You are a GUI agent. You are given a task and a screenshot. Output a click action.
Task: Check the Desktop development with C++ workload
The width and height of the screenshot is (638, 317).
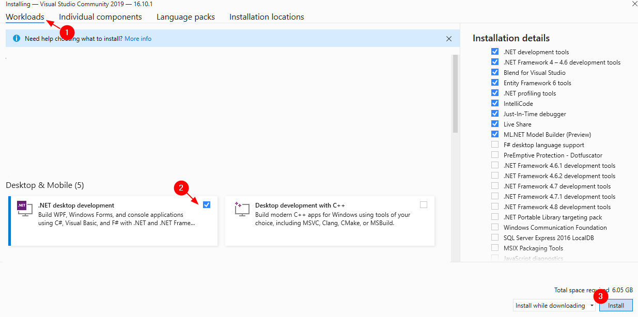pyautogui.click(x=424, y=205)
